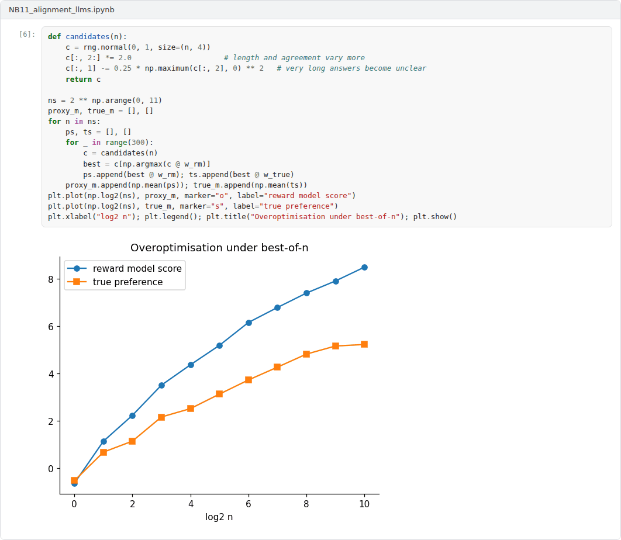The image size is (621, 540).
Task: Click the 'best = c[np.argmax(c @ w_rm)]' line
Action: [x=147, y=164]
